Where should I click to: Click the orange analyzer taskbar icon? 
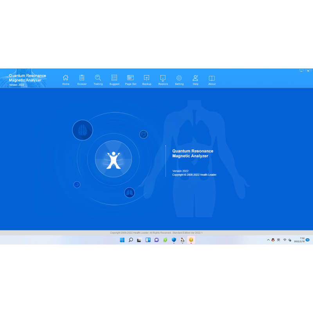191,240
